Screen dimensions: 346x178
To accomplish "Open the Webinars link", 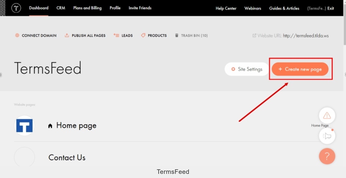I will click(253, 8).
